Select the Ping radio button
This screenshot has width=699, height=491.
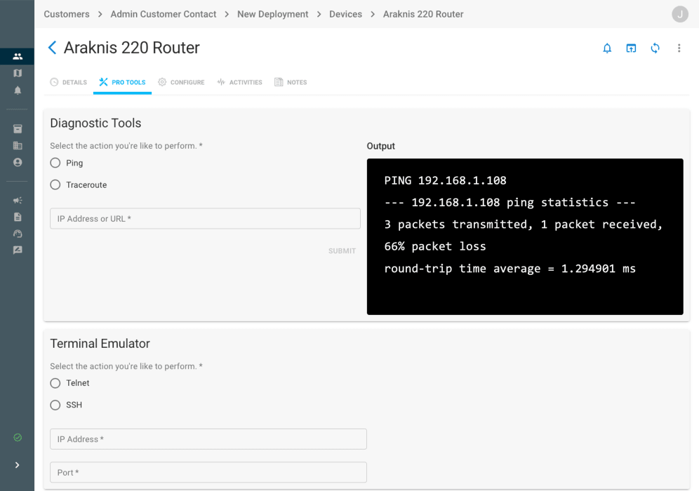(x=55, y=163)
